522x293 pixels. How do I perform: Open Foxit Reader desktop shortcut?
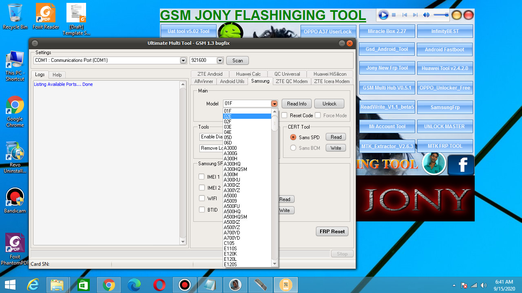46,17
